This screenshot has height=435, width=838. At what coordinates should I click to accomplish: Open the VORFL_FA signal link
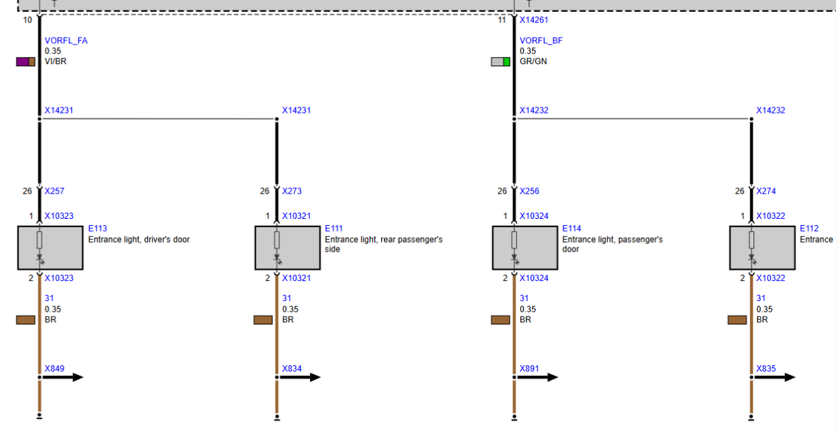[x=66, y=41]
